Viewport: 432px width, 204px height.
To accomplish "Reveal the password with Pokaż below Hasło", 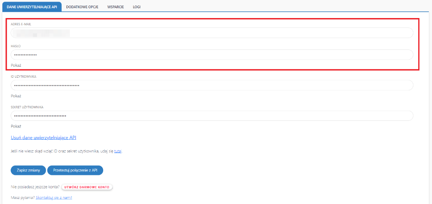I will pyautogui.click(x=16, y=65).
